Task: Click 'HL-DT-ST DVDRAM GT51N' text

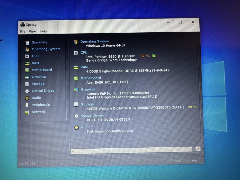Action: [x=108, y=120]
